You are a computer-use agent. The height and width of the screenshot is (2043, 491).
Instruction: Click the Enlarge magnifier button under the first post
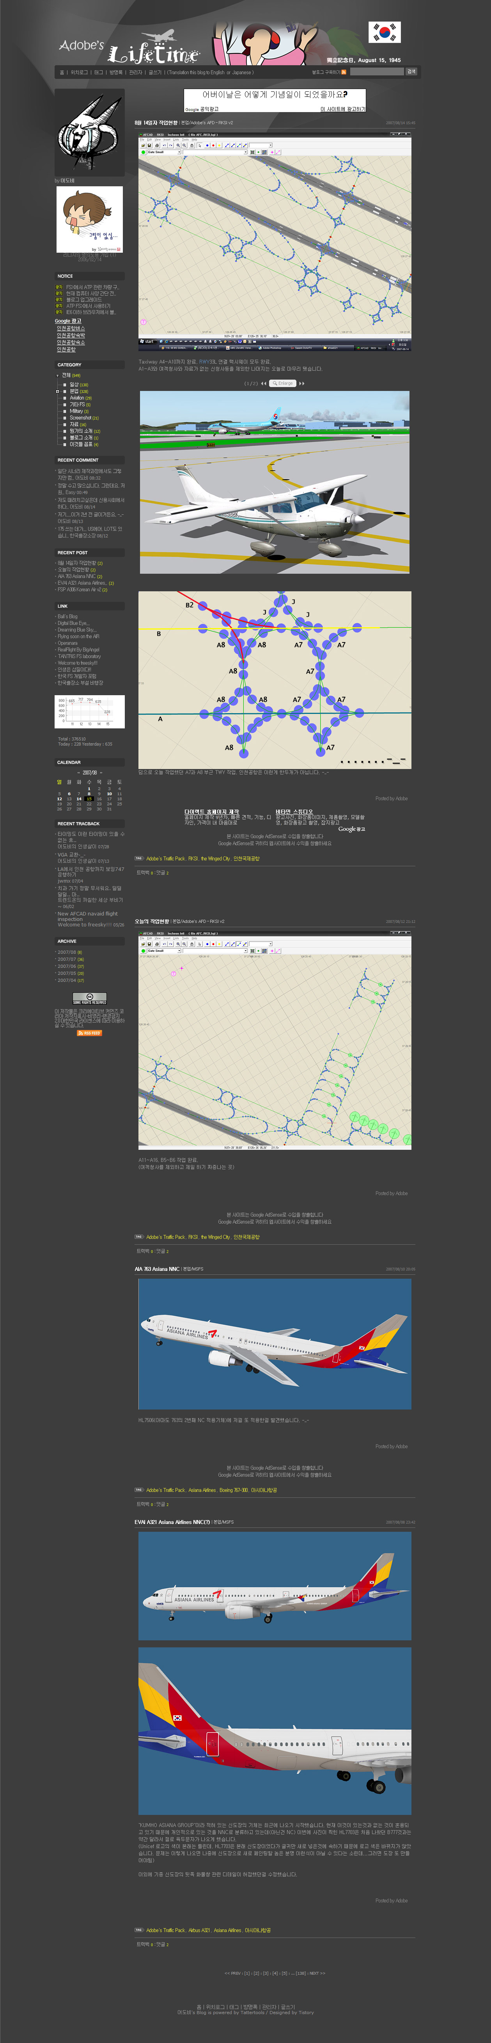pos(283,383)
